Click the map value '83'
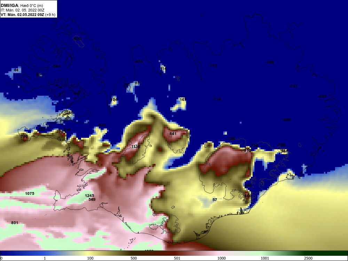Image resolution: width=348 pixels, height=261 pixels. tap(137, 83)
